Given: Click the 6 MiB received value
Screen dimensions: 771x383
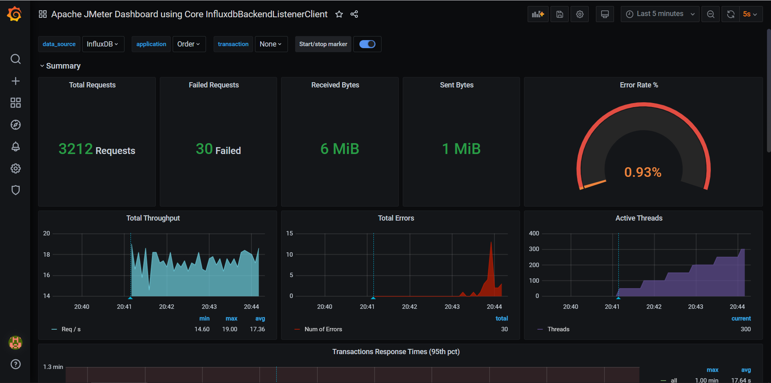Looking at the screenshot, I should (x=340, y=149).
